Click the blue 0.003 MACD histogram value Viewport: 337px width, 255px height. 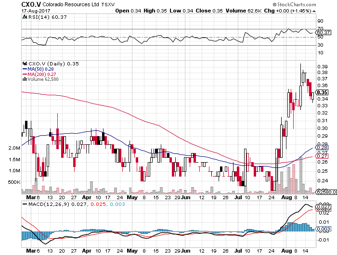click(x=117, y=204)
